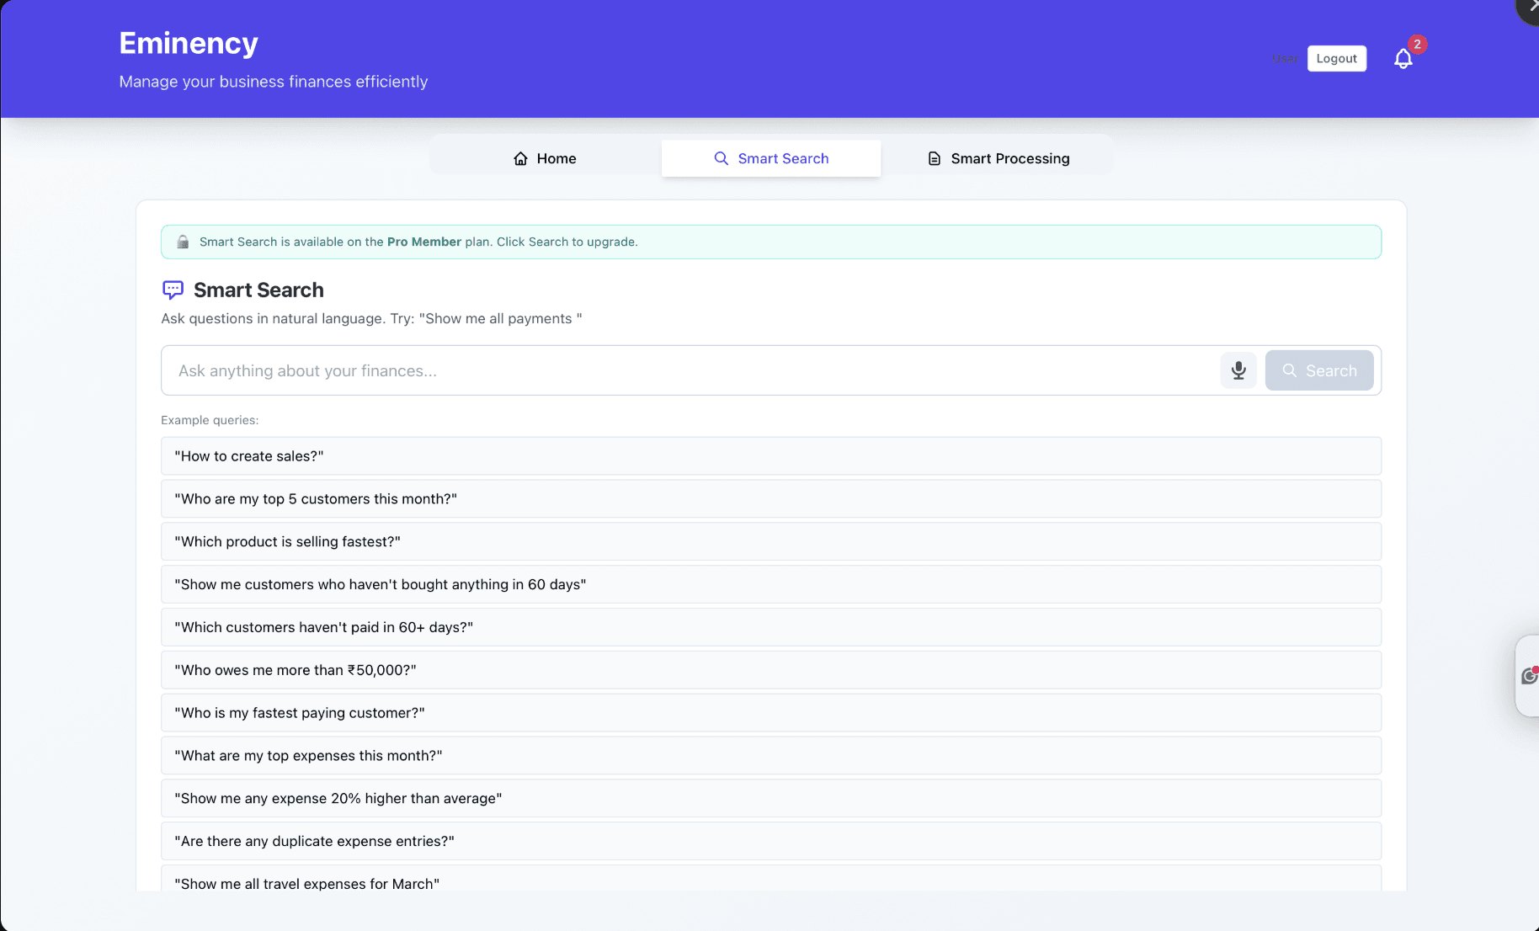Click the notification bell icon
This screenshot has height=931, width=1539.
point(1403,59)
